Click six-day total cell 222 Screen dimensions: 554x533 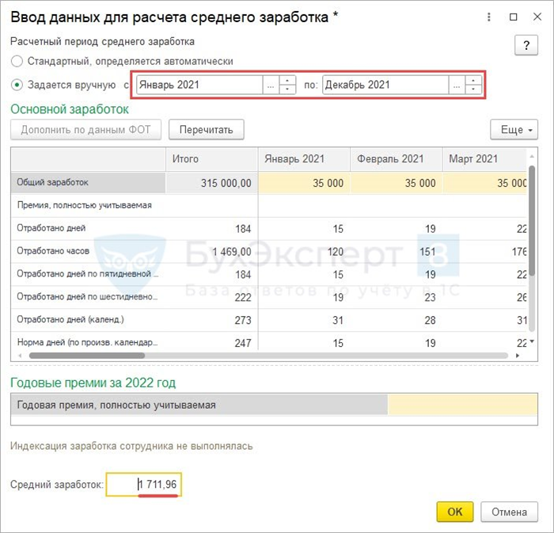pos(211,297)
